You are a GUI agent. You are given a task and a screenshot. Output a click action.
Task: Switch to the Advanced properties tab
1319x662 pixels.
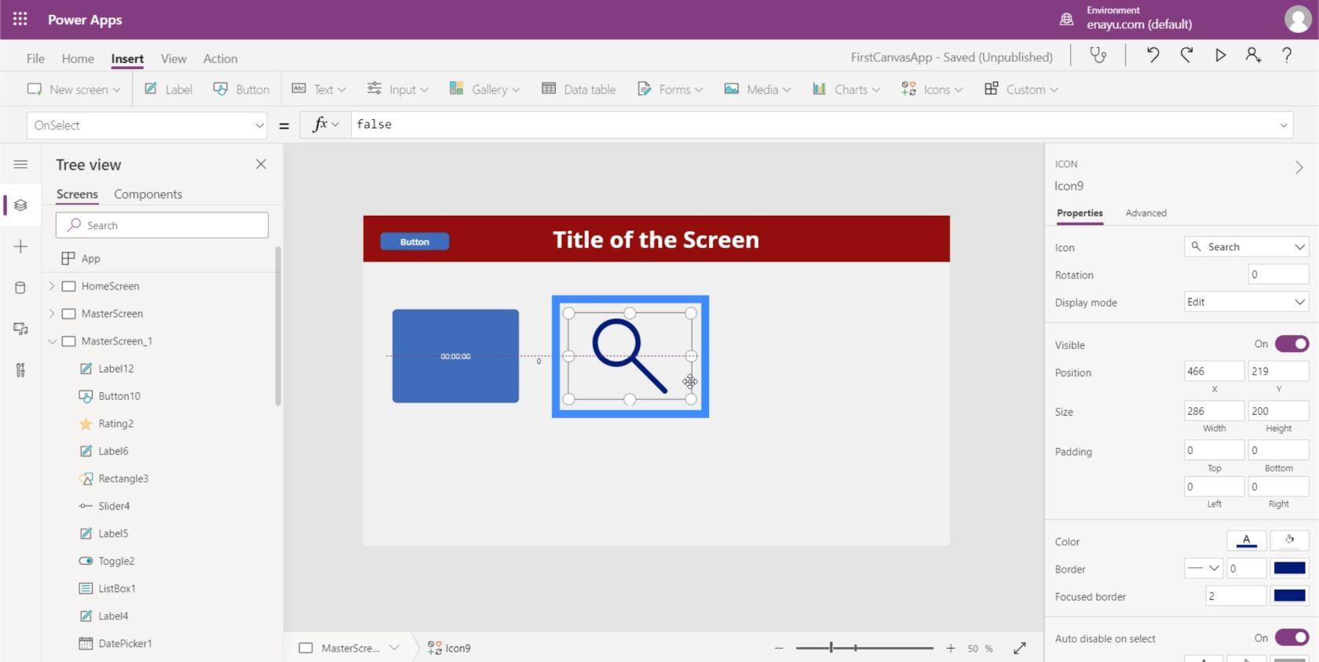tap(1145, 213)
